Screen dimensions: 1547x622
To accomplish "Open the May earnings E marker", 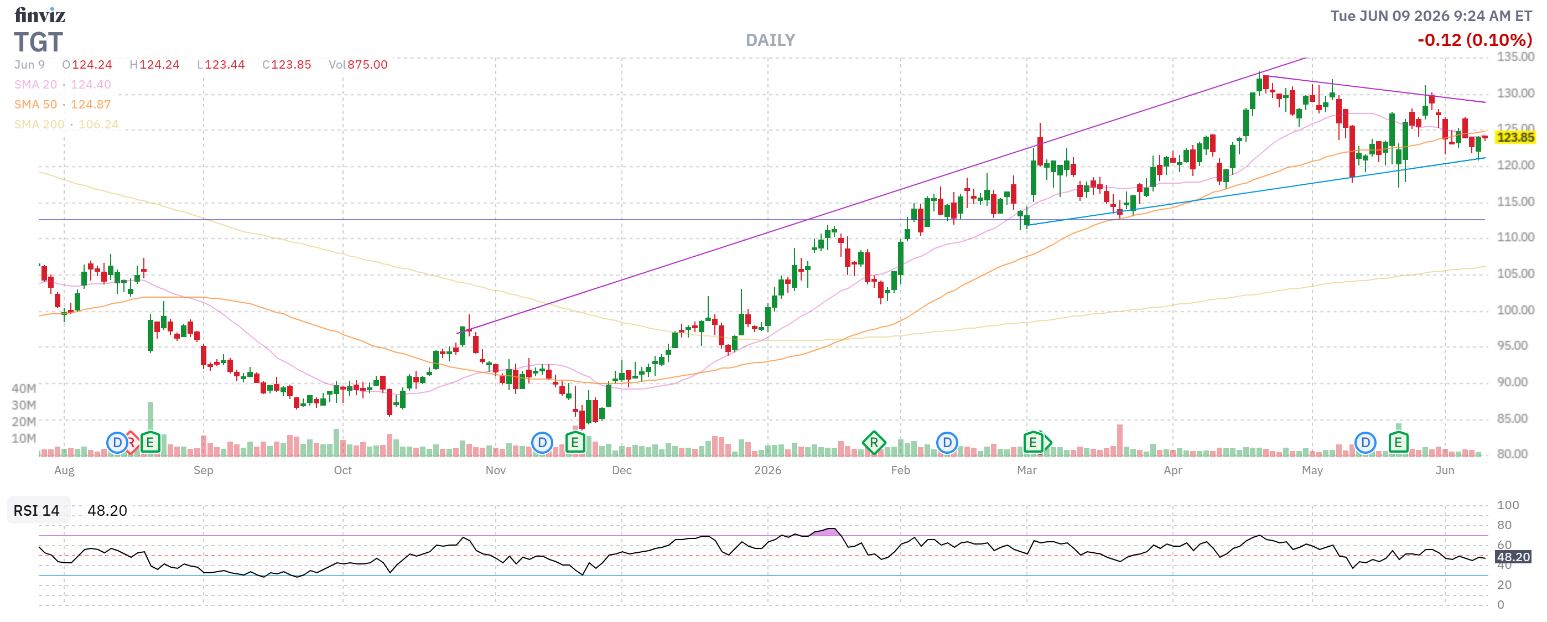I will [x=1398, y=443].
